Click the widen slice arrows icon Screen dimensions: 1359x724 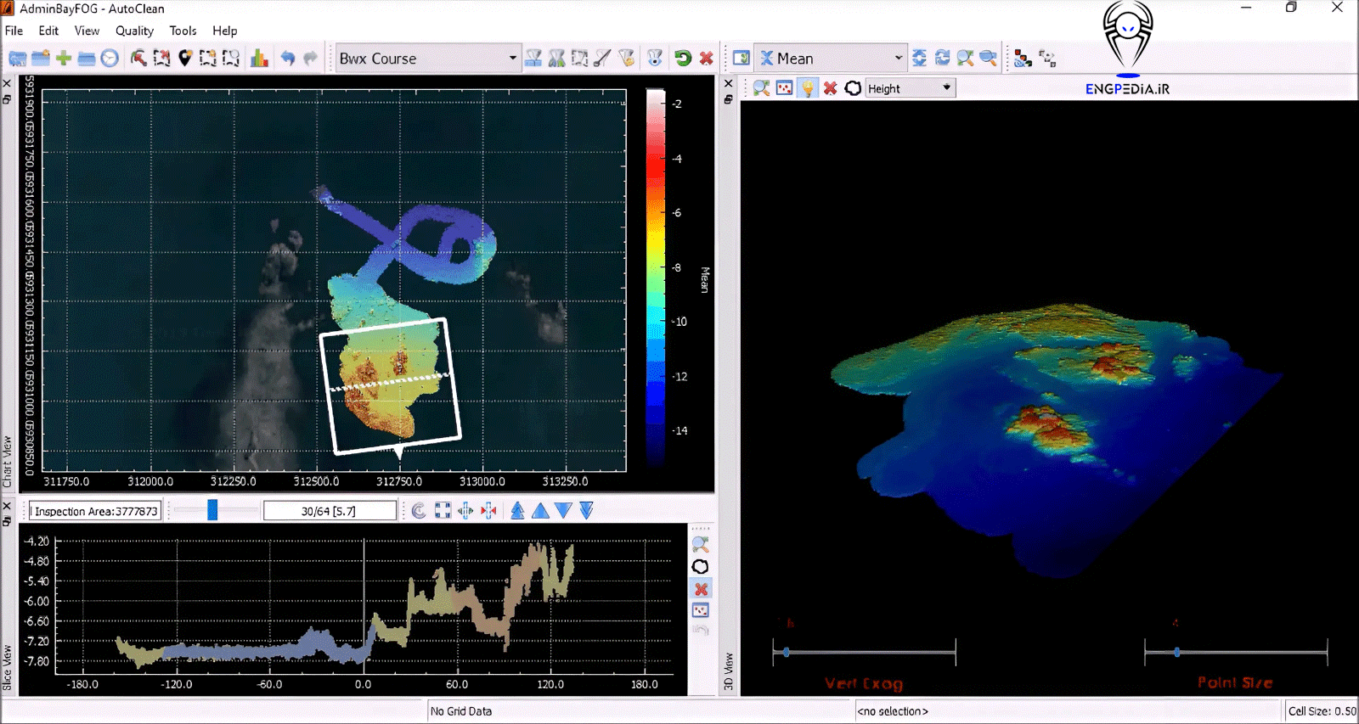click(x=465, y=510)
